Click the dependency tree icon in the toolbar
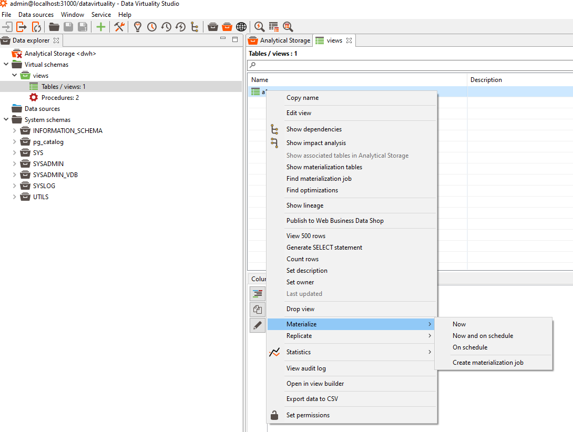 click(x=195, y=27)
